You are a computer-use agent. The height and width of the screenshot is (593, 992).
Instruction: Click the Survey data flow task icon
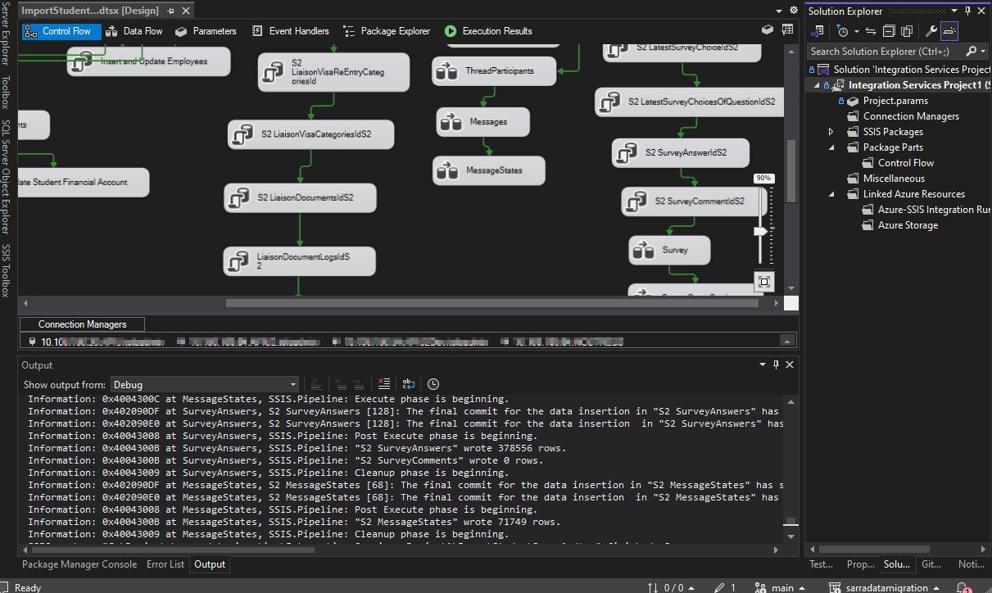coord(644,250)
